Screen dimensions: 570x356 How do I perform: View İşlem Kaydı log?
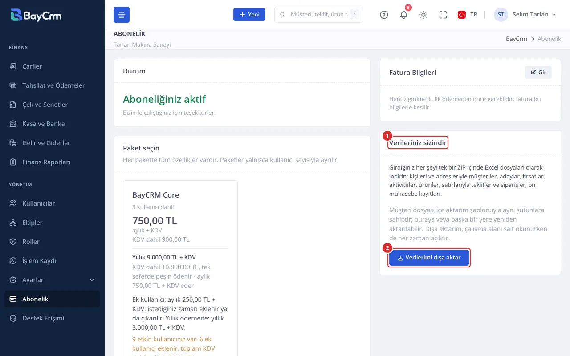52,261
